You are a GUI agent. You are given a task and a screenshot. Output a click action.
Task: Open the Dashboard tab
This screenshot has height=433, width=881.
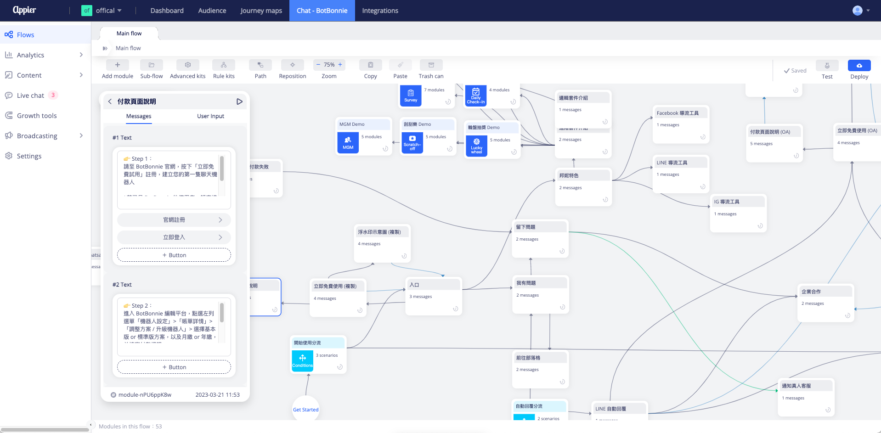tap(167, 11)
